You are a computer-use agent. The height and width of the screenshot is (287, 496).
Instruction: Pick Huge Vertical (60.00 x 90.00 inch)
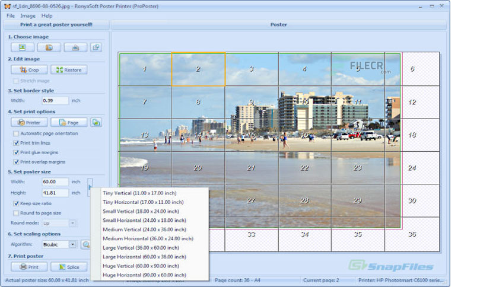click(x=150, y=266)
